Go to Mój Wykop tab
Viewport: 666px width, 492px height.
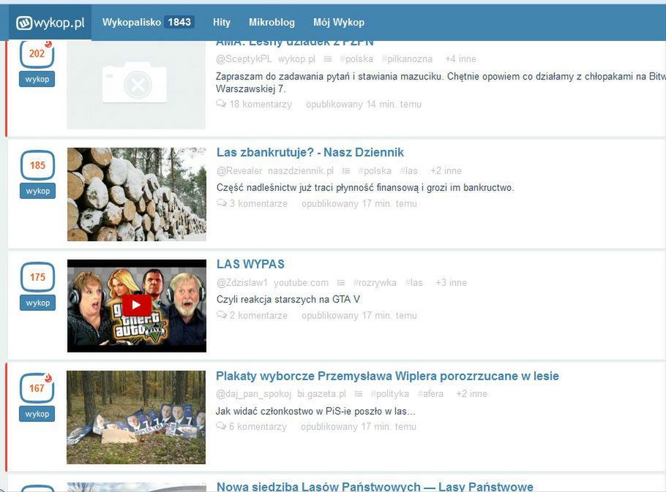click(339, 23)
